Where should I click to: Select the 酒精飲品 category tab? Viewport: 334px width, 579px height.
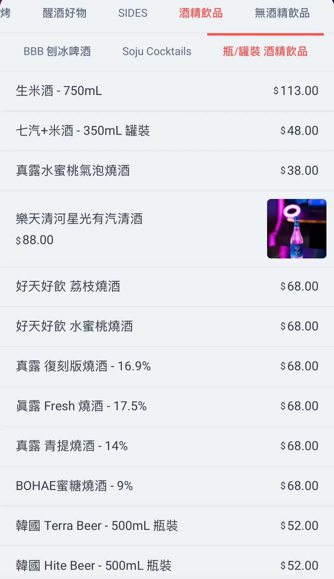[x=201, y=13]
